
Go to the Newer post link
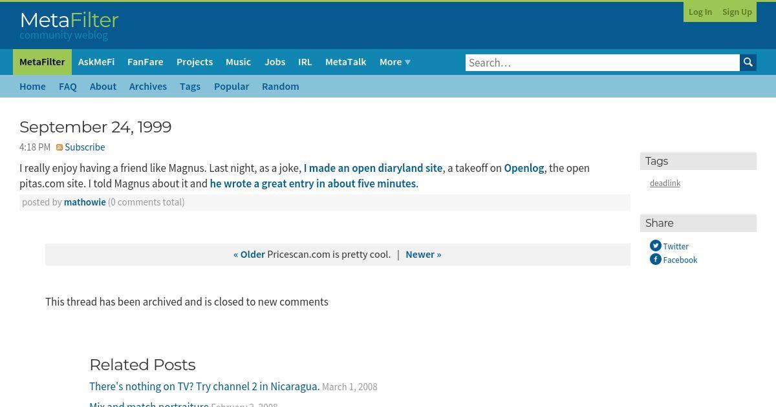424,255
